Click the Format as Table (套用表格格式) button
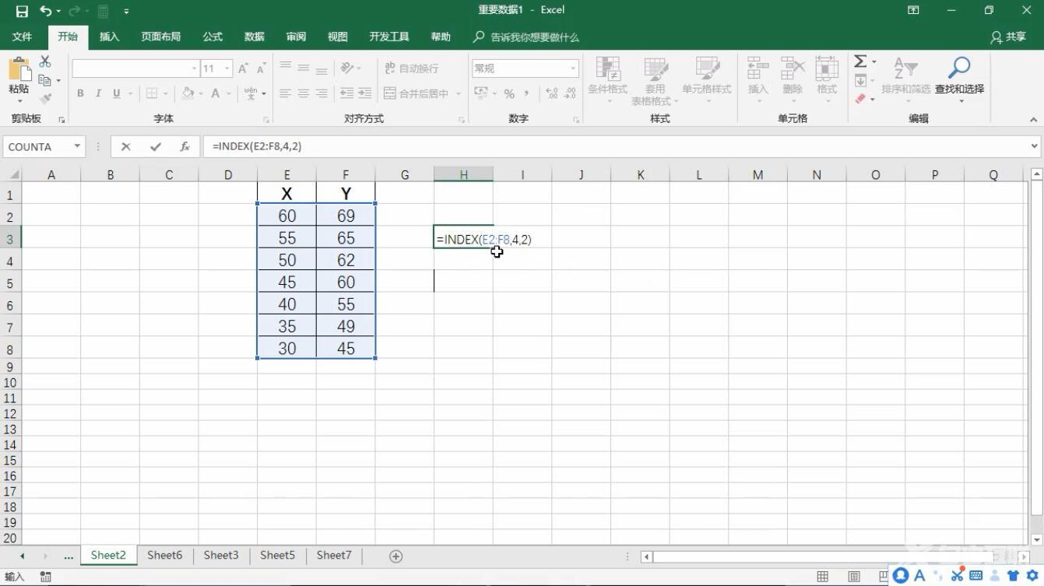Viewport: 1044px width, 586px height. (655, 81)
